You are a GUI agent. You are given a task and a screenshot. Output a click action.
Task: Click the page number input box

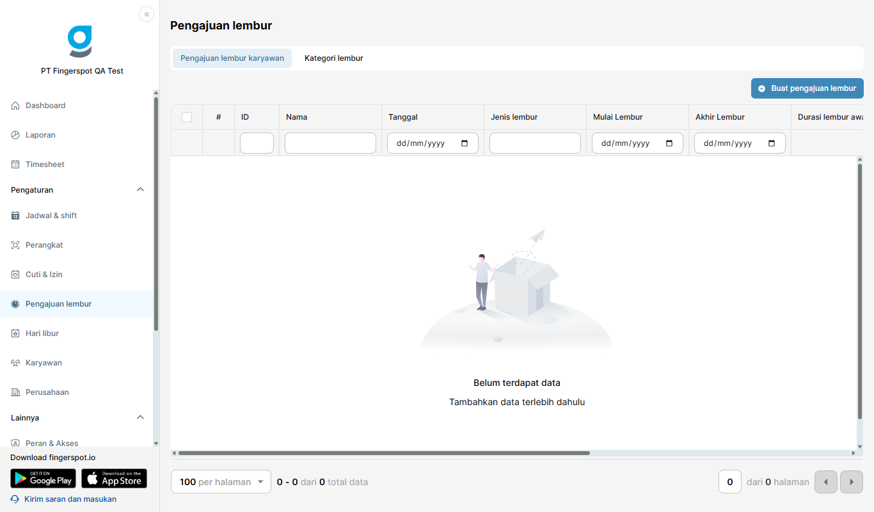coord(730,482)
